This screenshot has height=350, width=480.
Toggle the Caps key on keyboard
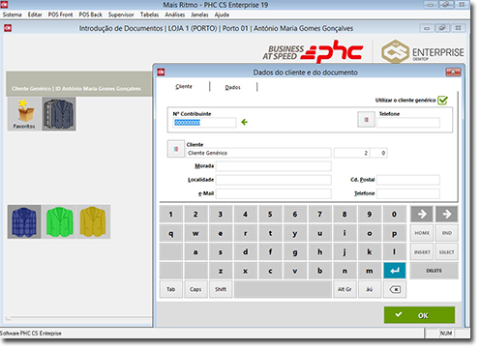point(195,289)
